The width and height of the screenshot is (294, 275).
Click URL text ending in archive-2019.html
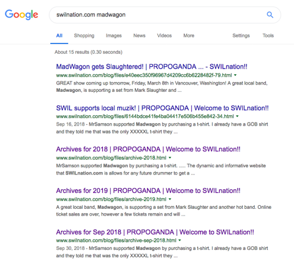pyautogui.click(x=111, y=199)
